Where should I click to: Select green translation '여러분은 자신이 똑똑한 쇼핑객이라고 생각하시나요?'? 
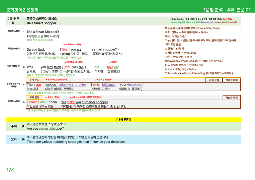(54, 58)
